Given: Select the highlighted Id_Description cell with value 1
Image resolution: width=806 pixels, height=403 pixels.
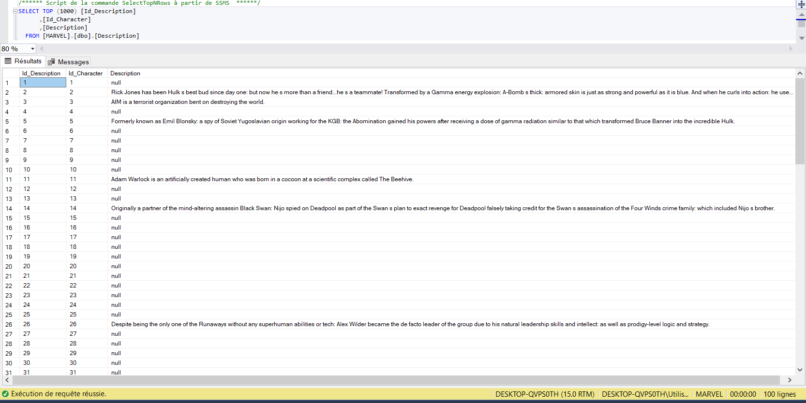Looking at the screenshot, I should 43,83.
